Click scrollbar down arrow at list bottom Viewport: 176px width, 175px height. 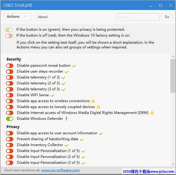pos(173,164)
